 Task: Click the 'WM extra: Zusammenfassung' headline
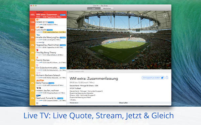[94, 78]
